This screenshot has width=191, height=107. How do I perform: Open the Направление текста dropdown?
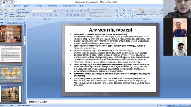click(x=98, y=10)
